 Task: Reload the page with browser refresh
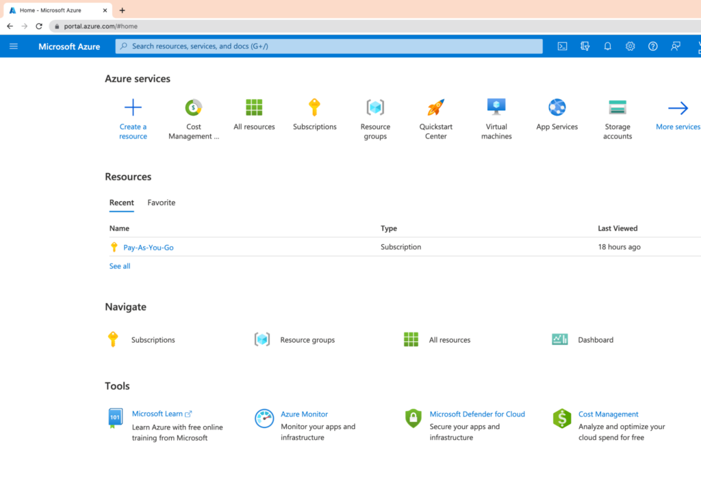coord(39,26)
